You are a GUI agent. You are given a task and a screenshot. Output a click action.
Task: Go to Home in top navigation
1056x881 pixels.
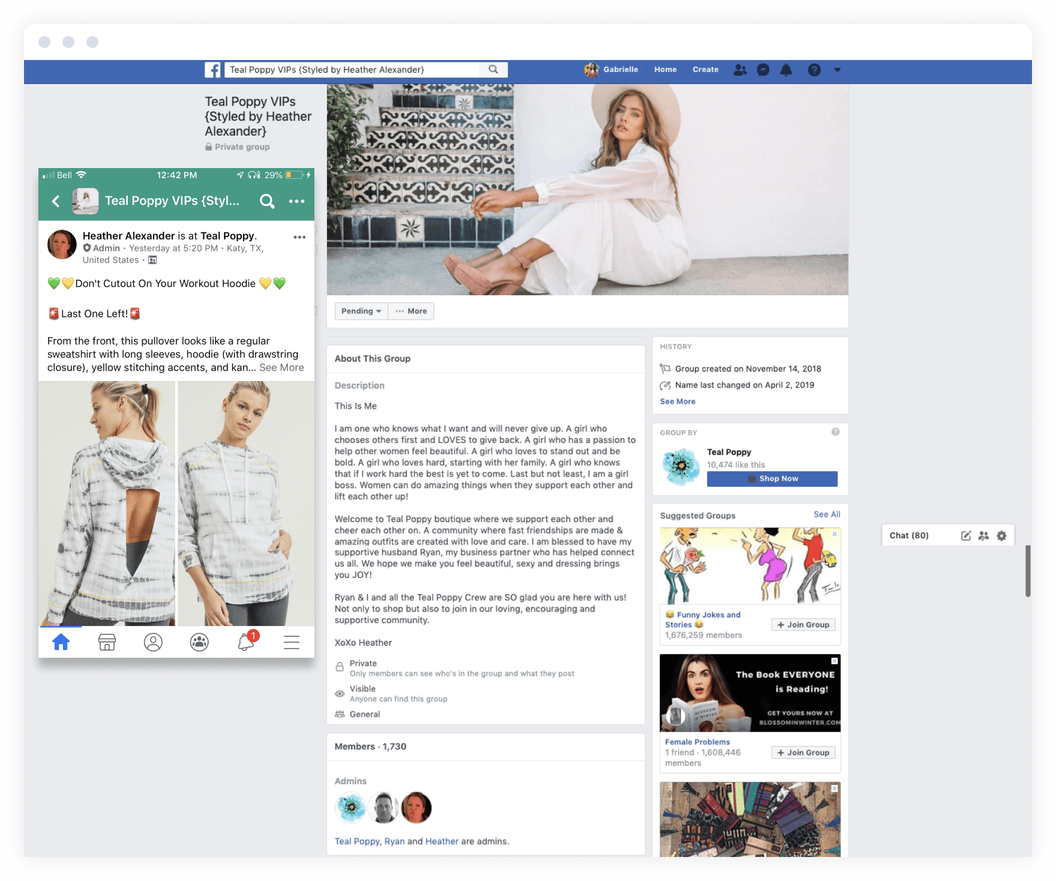(x=665, y=70)
